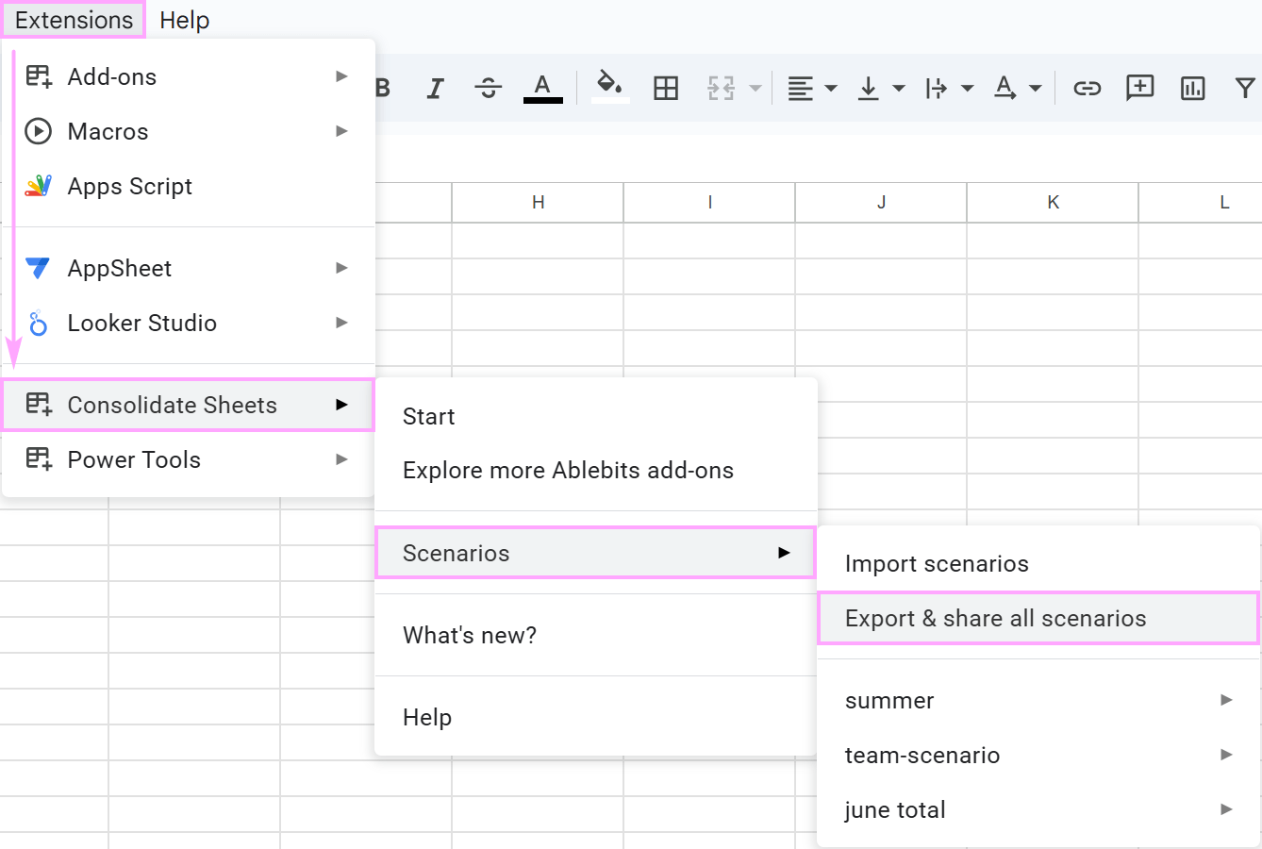This screenshot has width=1262, height=849.
Task: Apply strikethrough formatting
Action: (488, 89)
